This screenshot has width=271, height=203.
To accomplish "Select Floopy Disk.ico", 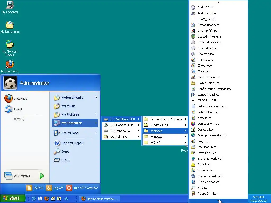I will coord(218,193).
